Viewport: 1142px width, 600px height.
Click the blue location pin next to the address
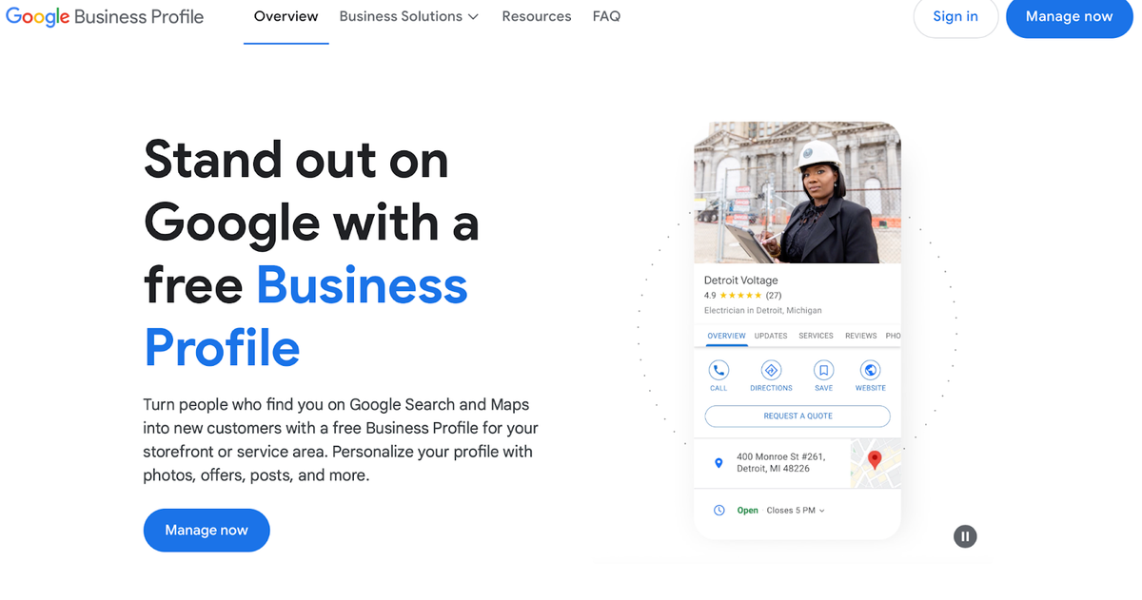719,463
